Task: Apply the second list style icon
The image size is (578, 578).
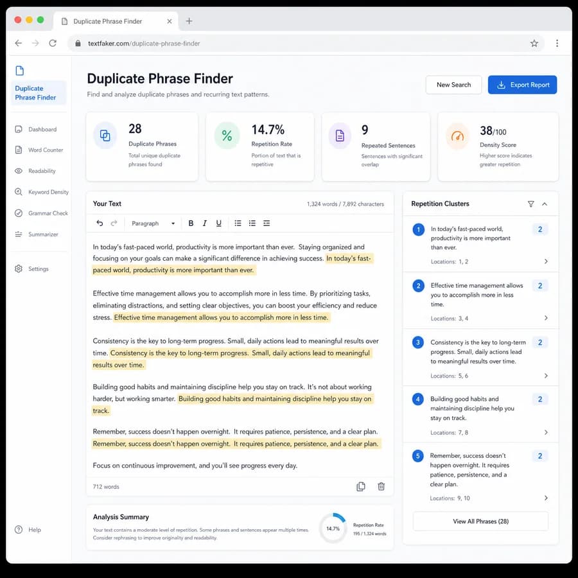Action: click(x=252, y=223)
